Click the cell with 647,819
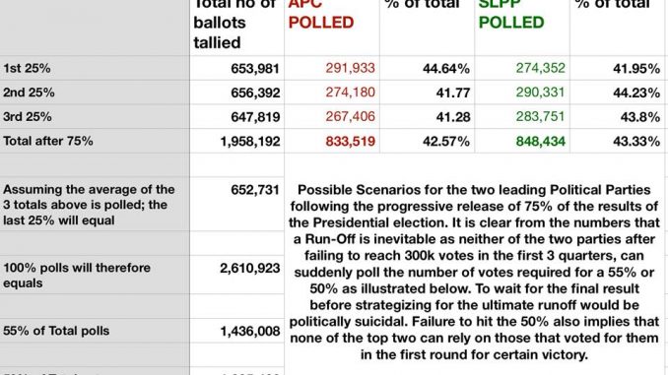668x375 pixels. (236, 116)
